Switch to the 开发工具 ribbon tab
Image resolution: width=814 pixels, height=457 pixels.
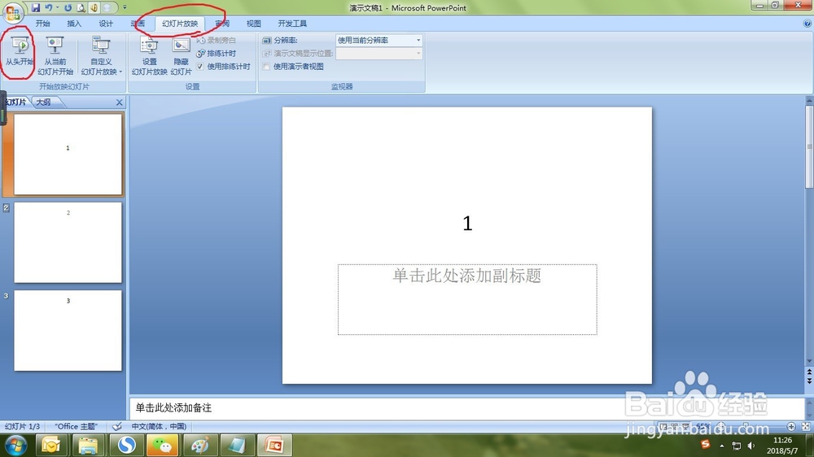[292, 24]
